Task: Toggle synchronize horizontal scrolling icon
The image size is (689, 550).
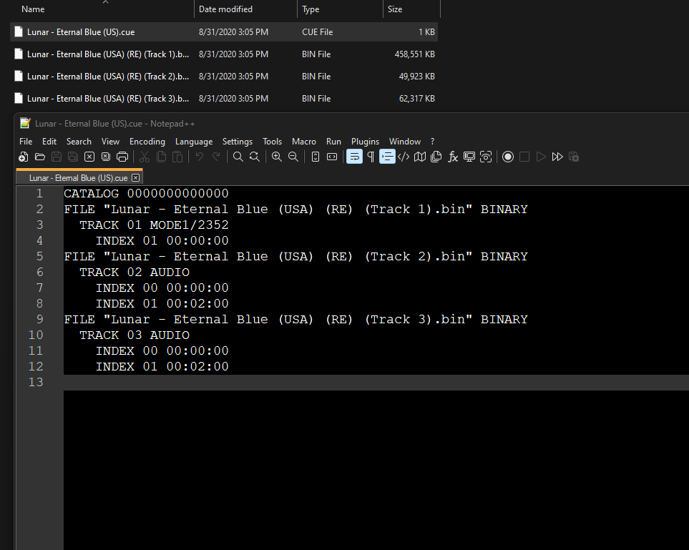Action: coord(332,157)
